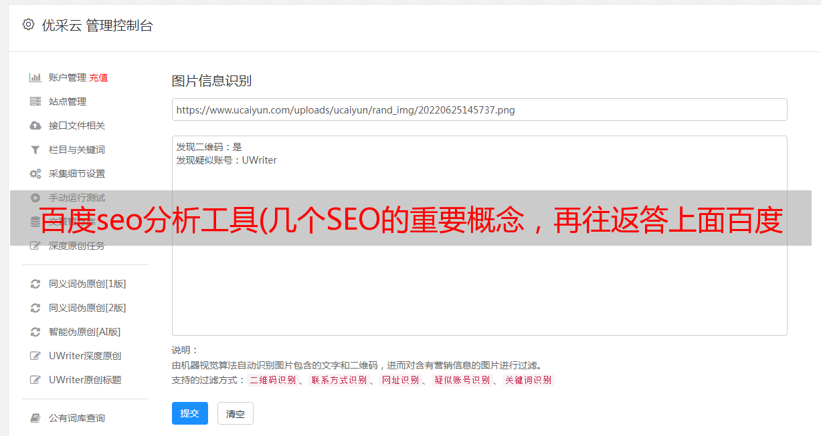Open UWriter深度原创 via its edit icon
The image size is (821, 436).
pyautogui.click(x=35, y=356)
